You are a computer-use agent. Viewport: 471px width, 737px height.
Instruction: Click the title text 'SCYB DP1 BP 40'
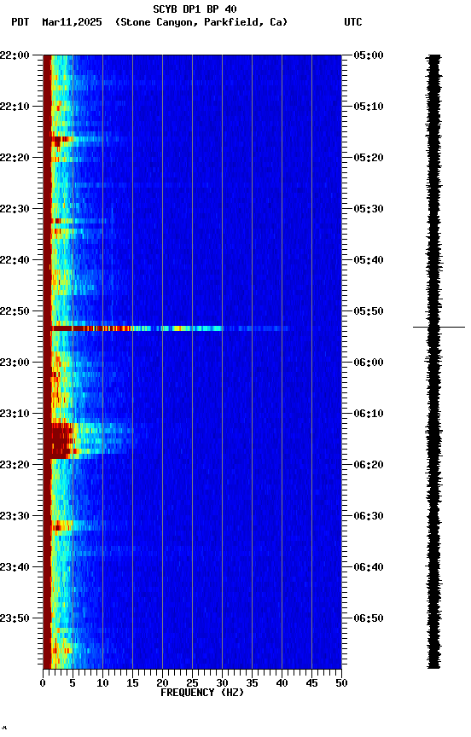coord(195,9)
